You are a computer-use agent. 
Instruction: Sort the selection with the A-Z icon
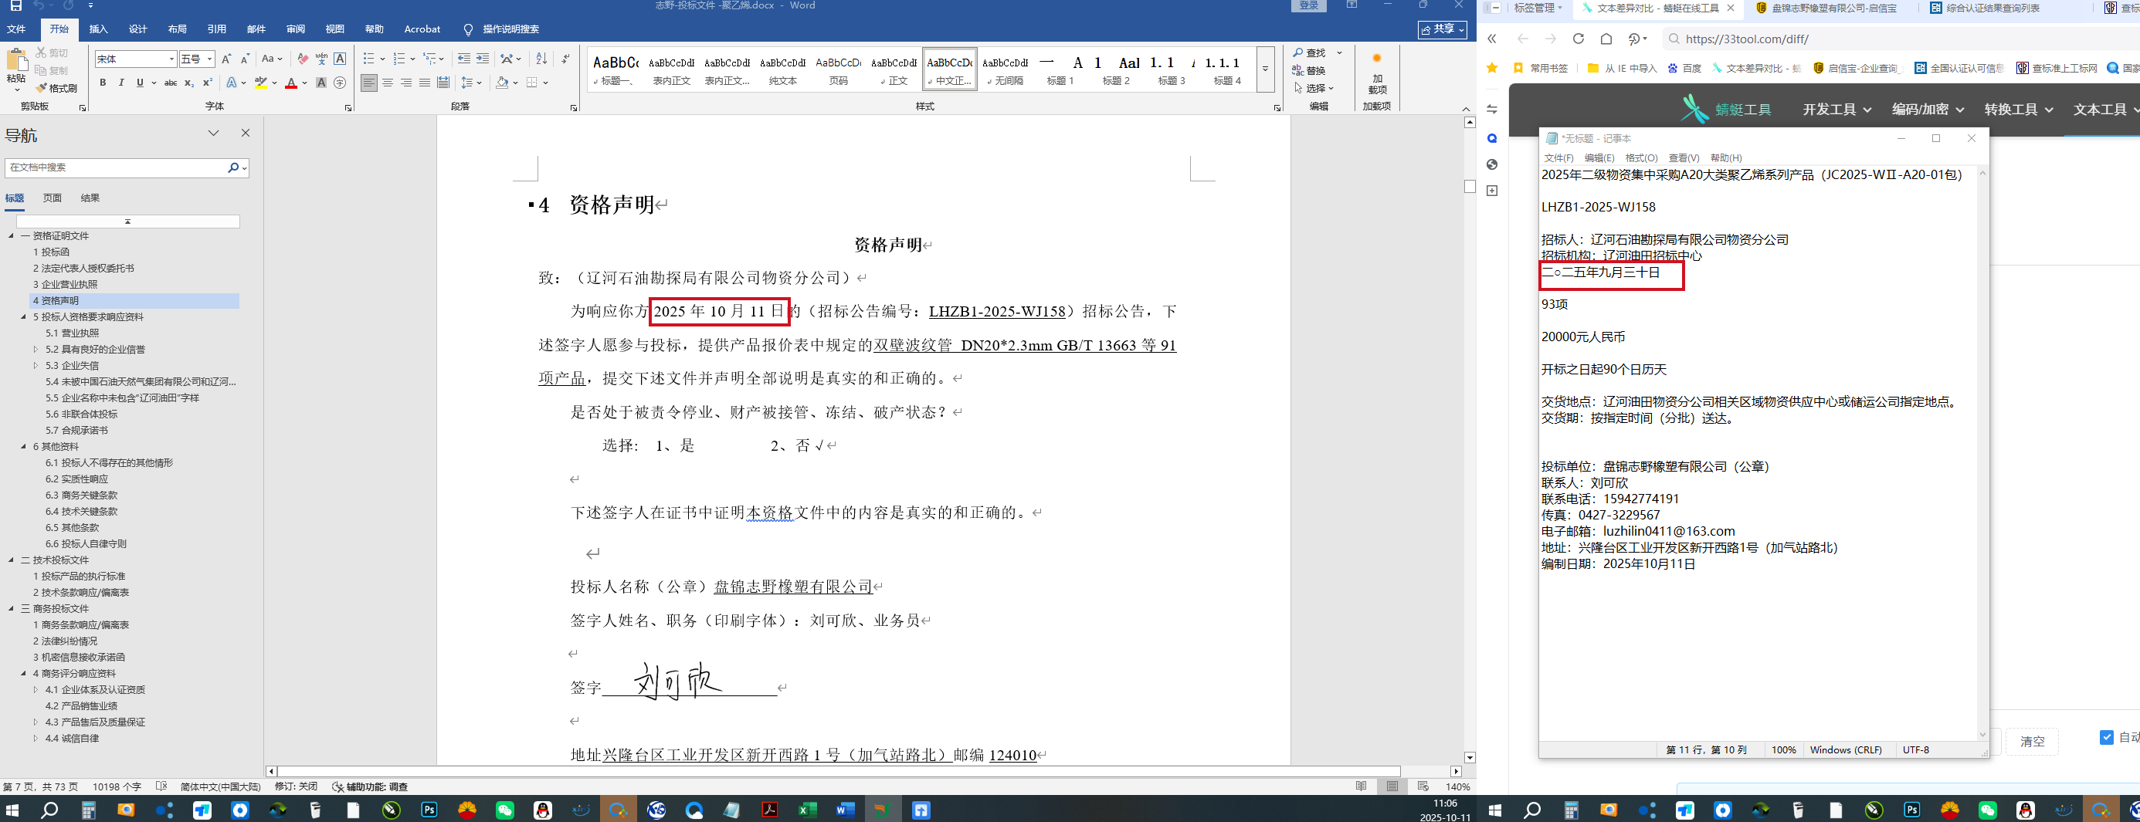[x=541, y=59]
